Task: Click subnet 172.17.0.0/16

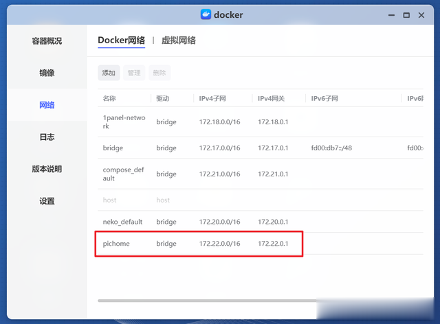Action: pos(220,148)
